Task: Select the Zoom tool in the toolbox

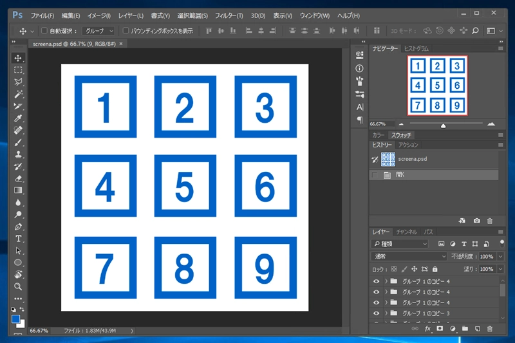Action: (18, 286)
